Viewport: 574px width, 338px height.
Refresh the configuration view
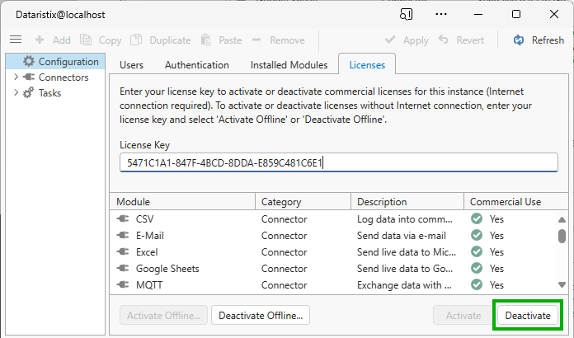tap(539, 40)
